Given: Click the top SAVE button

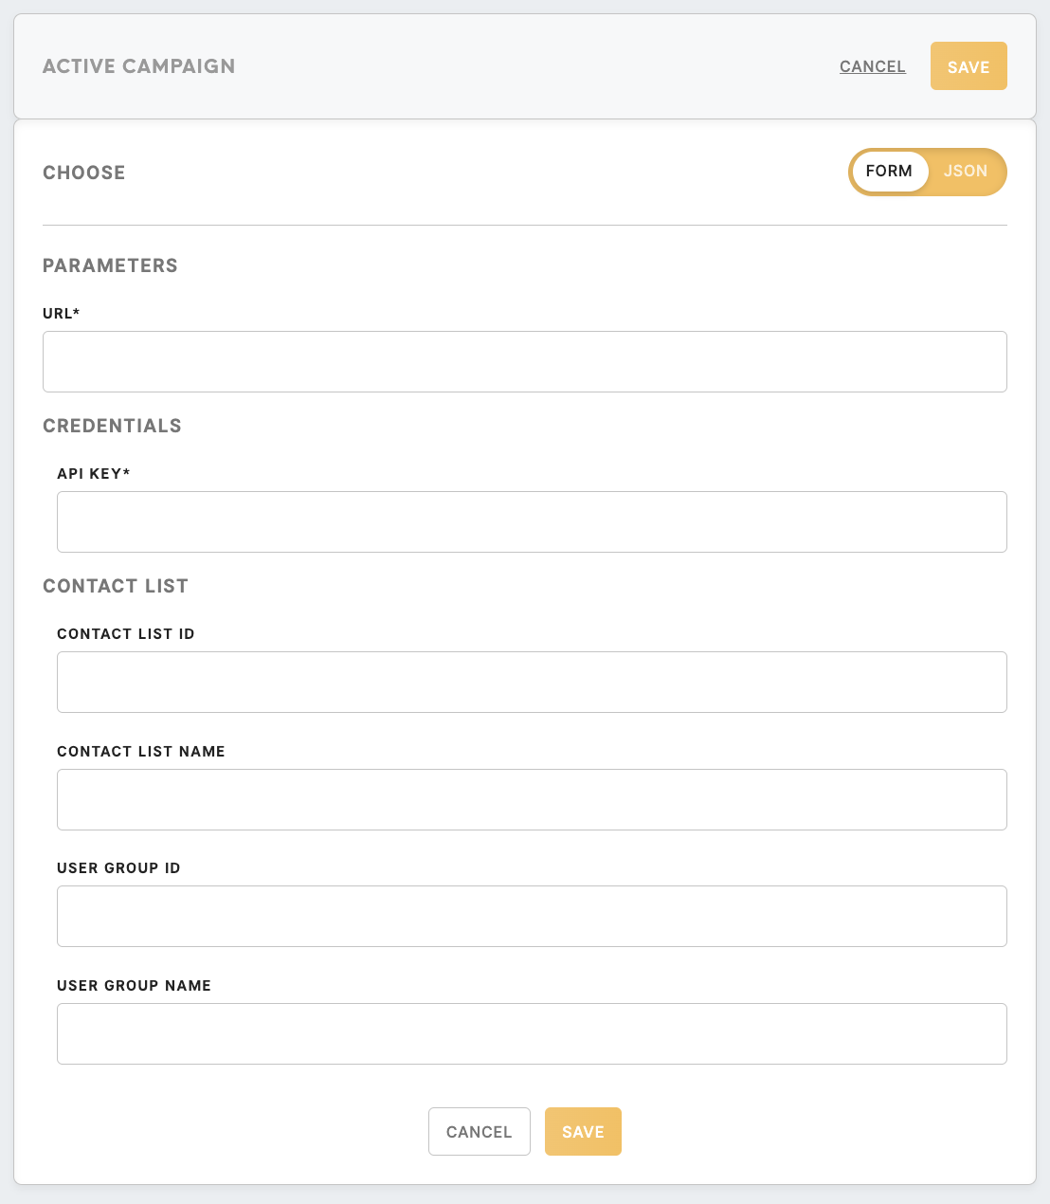Looking at the screenshot, I should (968, 66).
